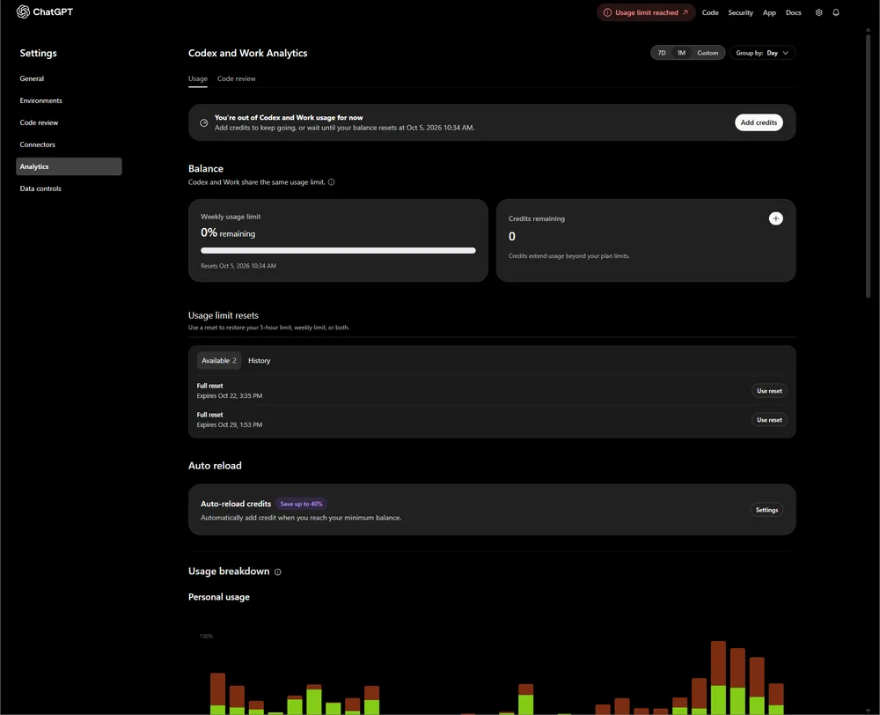Open Code review in settings sidebar
Viewport: 880px width, 715px height.
[69, 122]
